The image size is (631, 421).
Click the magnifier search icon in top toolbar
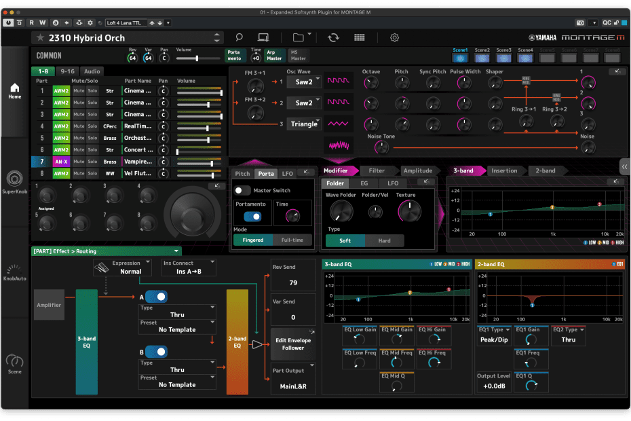[239, 37]
